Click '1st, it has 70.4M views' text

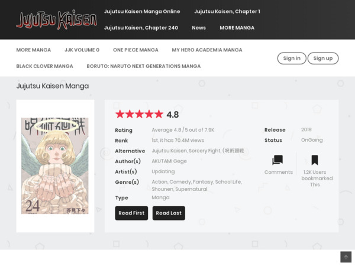pos(177,141)
